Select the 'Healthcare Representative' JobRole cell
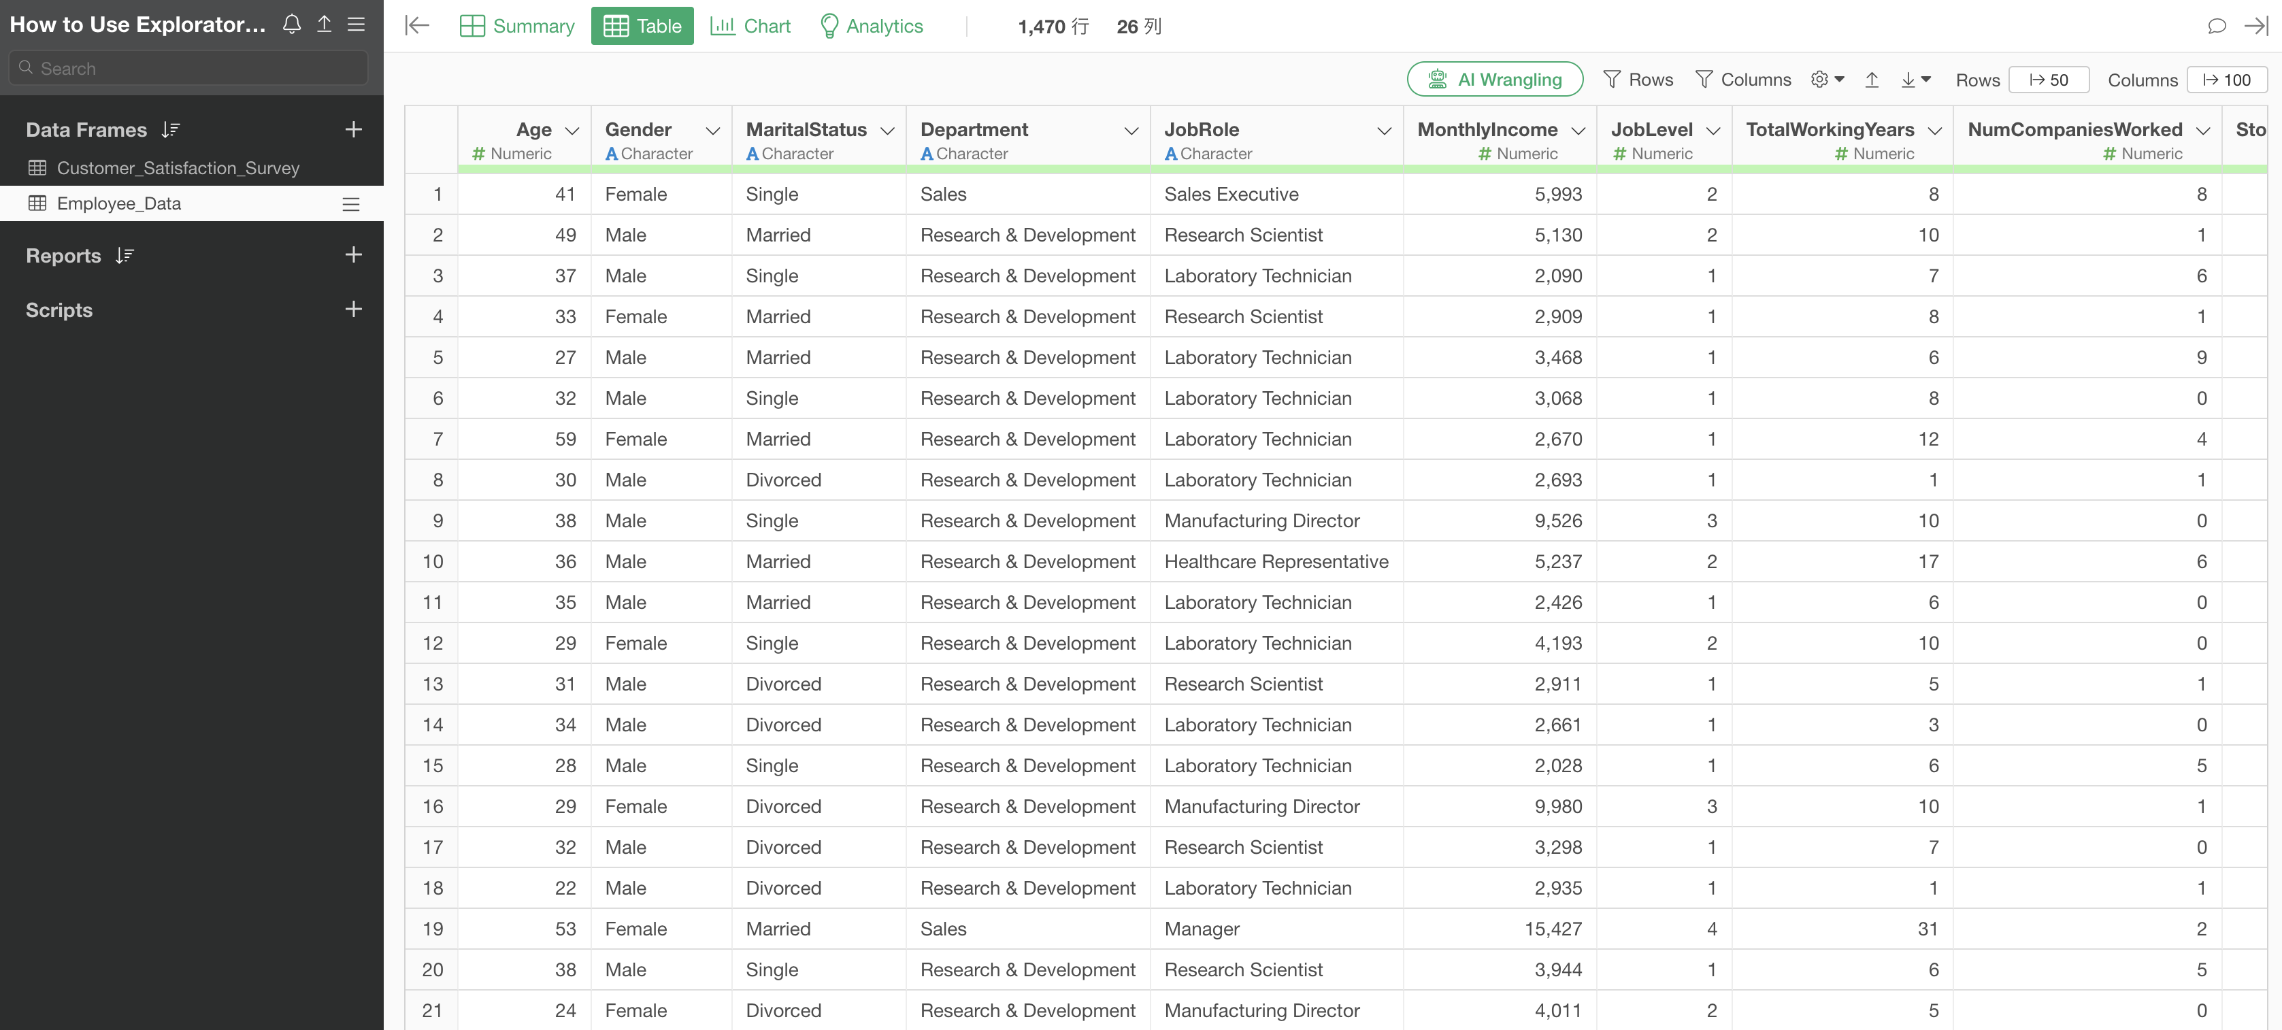The image size is (2282, 1030). [1276, 561]
